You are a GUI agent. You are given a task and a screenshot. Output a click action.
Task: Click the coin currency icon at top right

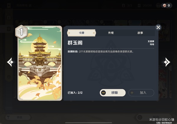(165, 5)
